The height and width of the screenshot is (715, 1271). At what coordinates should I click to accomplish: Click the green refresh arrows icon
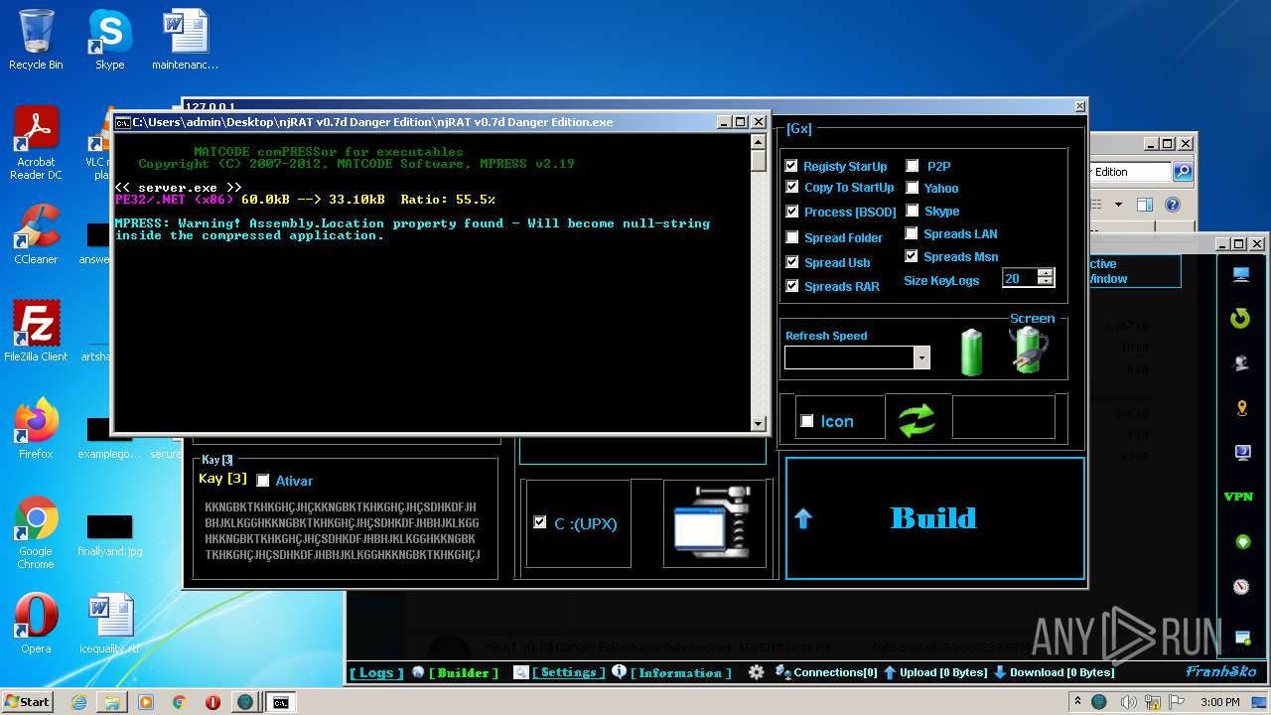[918, 421]
